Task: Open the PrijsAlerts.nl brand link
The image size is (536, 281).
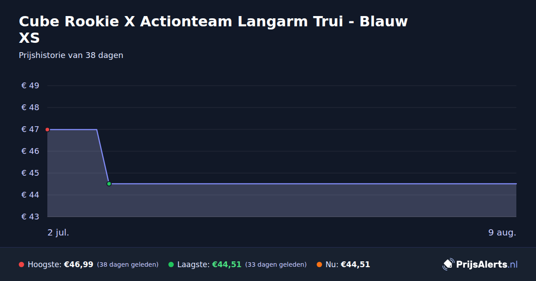Action: pos(480,264)
